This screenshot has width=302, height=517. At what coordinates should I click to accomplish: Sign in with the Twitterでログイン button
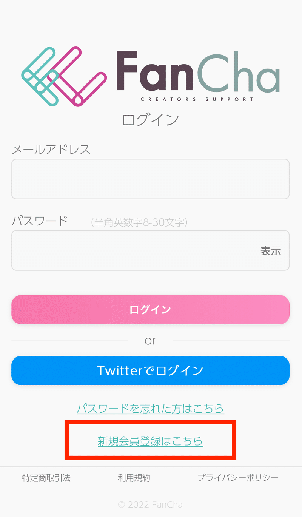(150, 370)
